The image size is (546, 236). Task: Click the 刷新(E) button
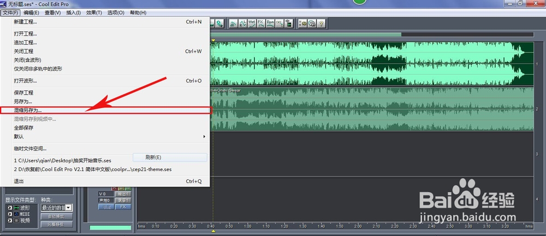click(x=170, y=158)
